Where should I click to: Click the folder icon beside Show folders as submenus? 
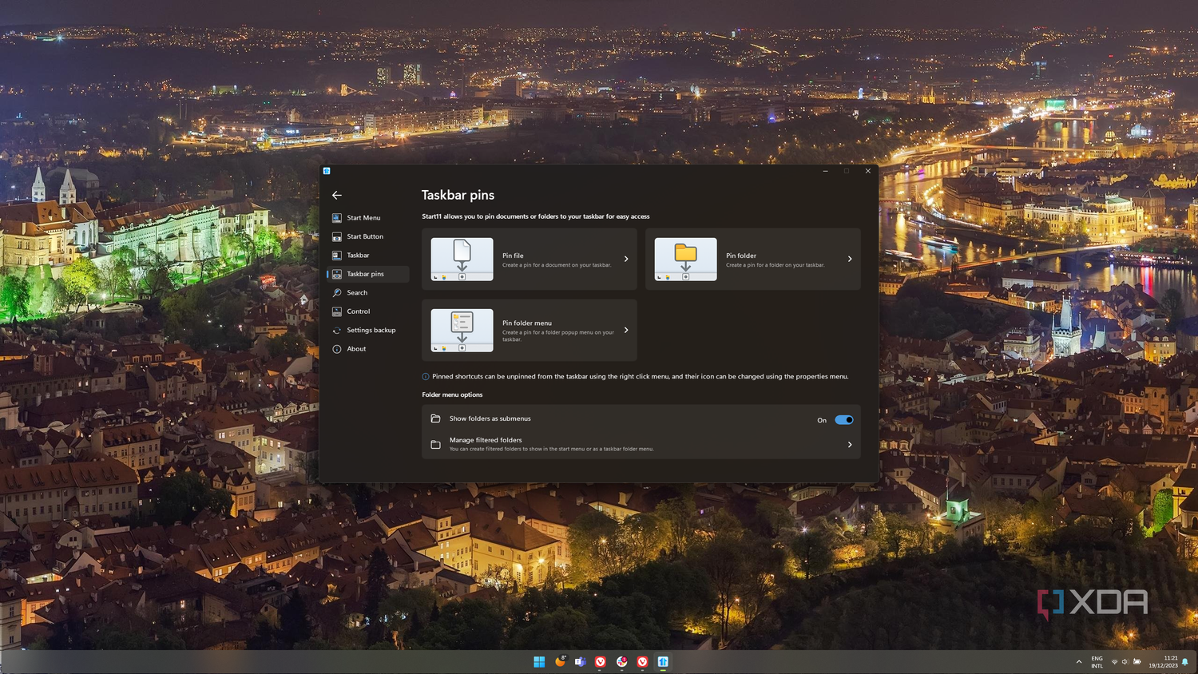pyautogui.click(x=435, y=418)
